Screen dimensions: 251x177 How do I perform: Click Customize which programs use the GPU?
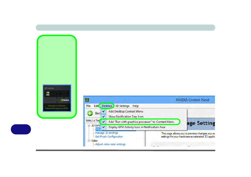pyautogui.click(x=57, y=108)
